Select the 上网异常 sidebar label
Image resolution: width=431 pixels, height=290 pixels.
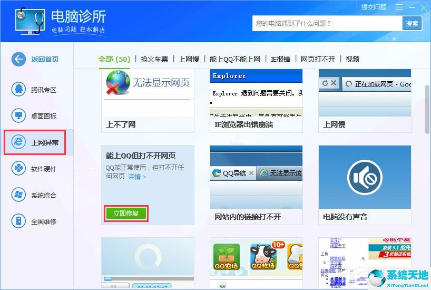coord(45,142)
